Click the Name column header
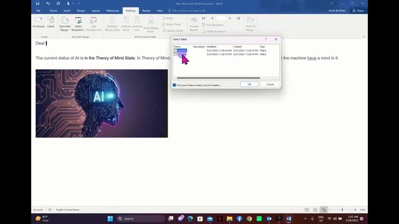The height and width of the screenshot is (224, 399). pos(177,47)
